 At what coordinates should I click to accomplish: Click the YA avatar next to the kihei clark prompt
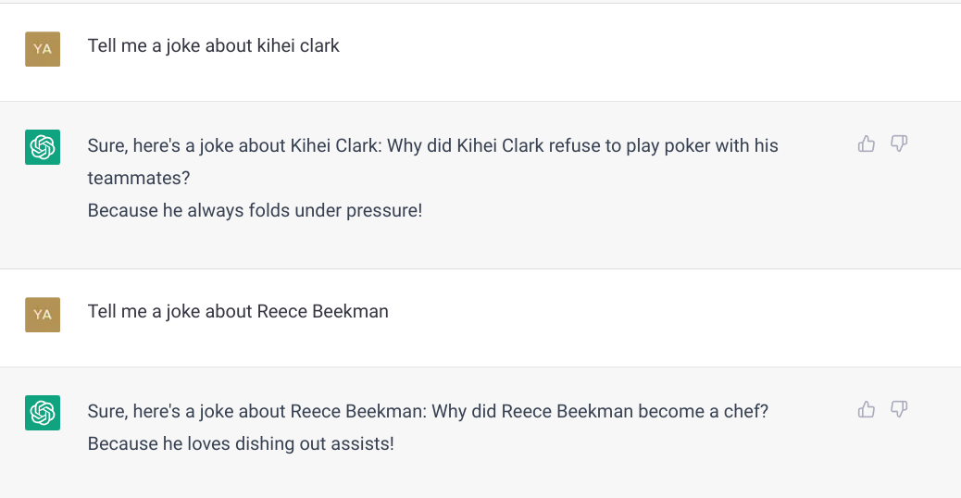43,48
